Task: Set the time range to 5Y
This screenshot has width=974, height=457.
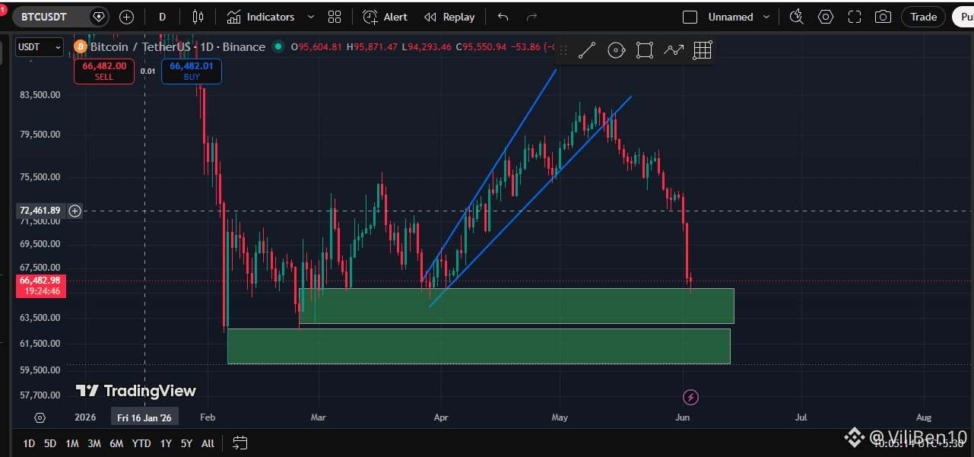Action: pos(186,443)
